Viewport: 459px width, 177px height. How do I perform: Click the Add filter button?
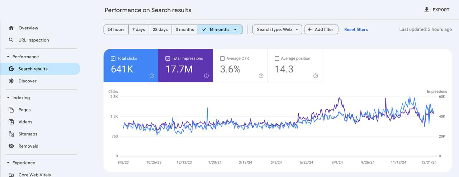(321, 29)
